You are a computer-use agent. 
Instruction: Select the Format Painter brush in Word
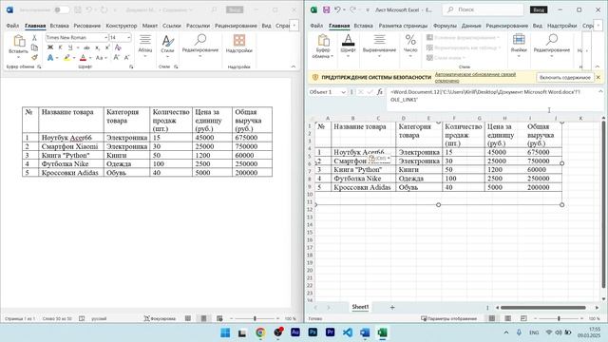click(34, 57)
